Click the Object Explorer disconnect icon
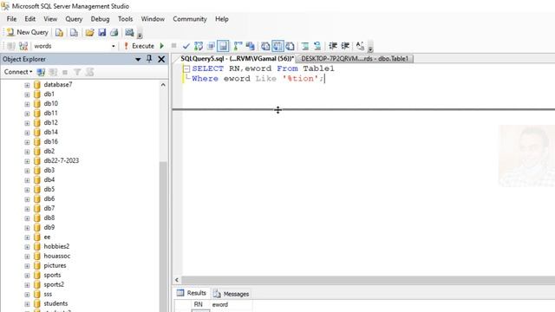Image resolution: width=555 pixels, height=312 pixels. [x=53, y=72]
